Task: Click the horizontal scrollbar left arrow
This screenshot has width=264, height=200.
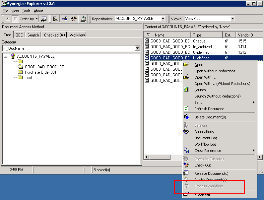Action: pos(146,157)
